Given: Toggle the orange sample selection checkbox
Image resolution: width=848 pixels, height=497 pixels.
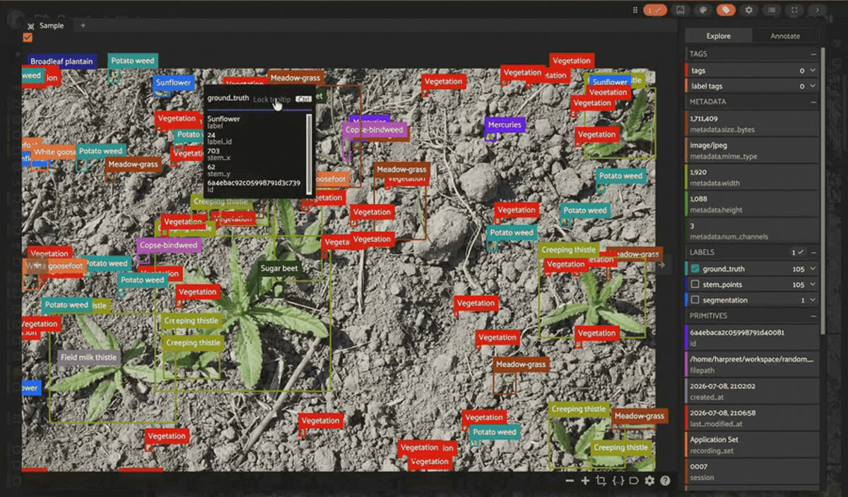Looking at the screenshot, I should (28, 37).
